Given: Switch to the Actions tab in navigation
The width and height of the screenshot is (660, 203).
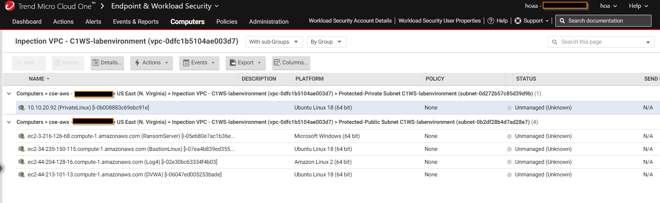Looking at the screenshot, I should (x=63, y=21).
